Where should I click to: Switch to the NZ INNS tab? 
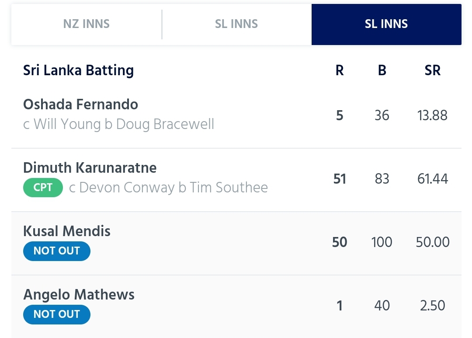pos(87,24)
